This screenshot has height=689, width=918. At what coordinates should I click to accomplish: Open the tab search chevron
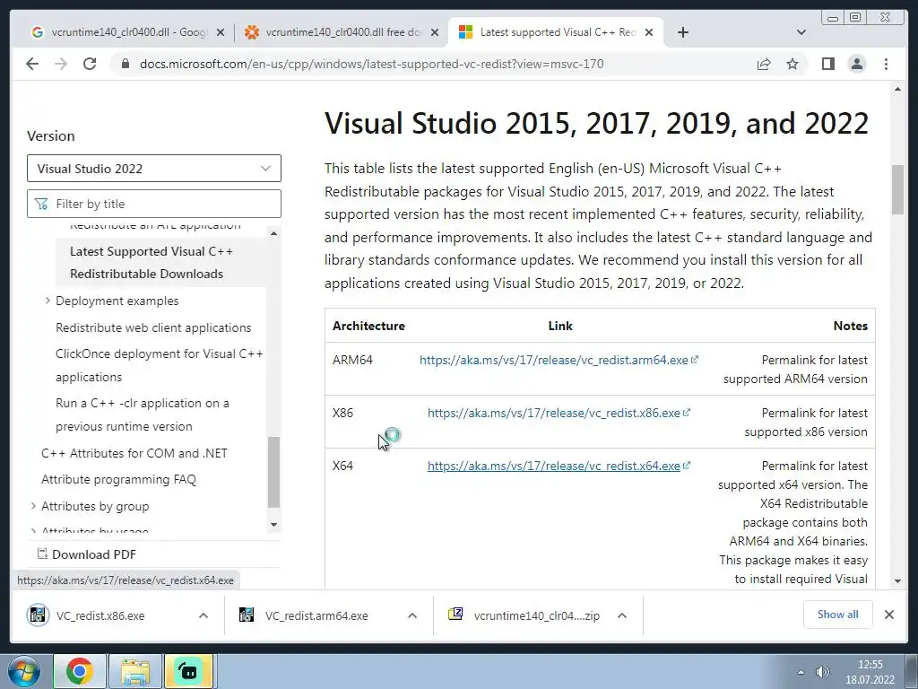[x=801, y=32]
